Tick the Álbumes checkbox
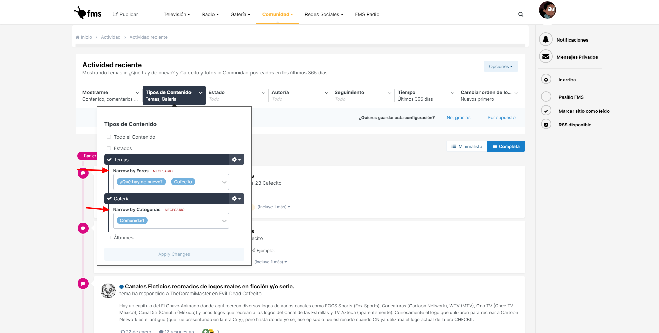 [x=109, y=238]
